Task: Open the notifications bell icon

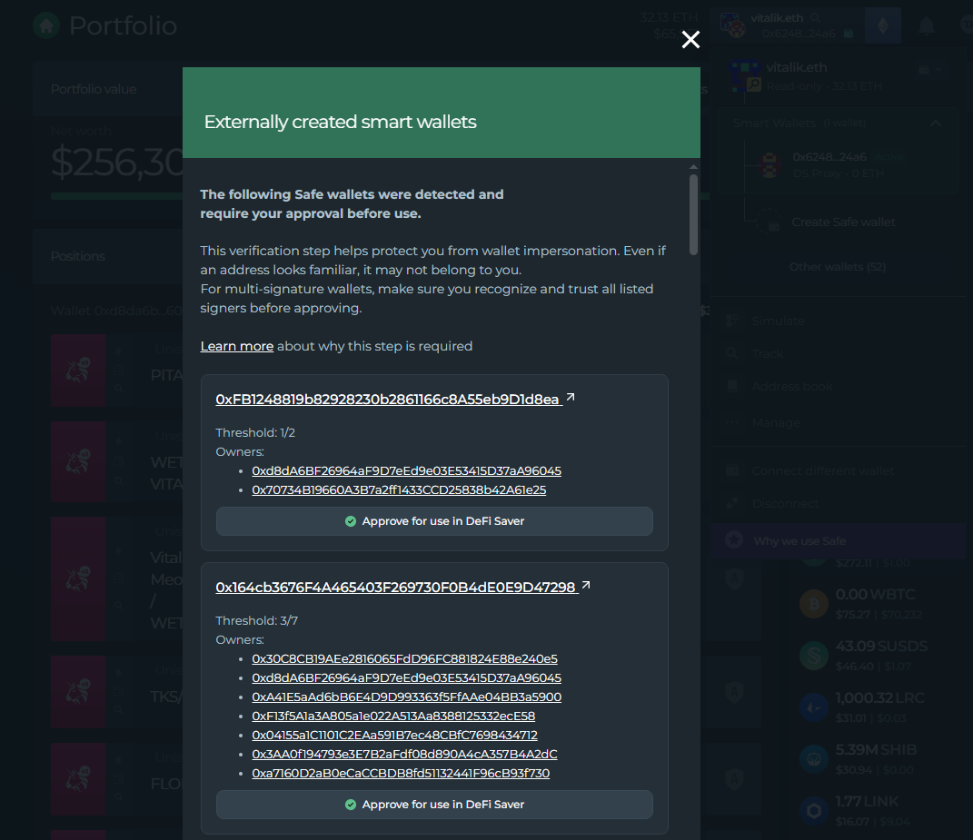Action: pos(927,25)
